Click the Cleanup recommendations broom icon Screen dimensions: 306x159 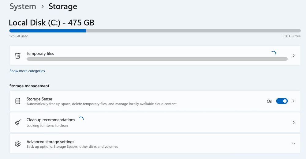click(18, 123)
